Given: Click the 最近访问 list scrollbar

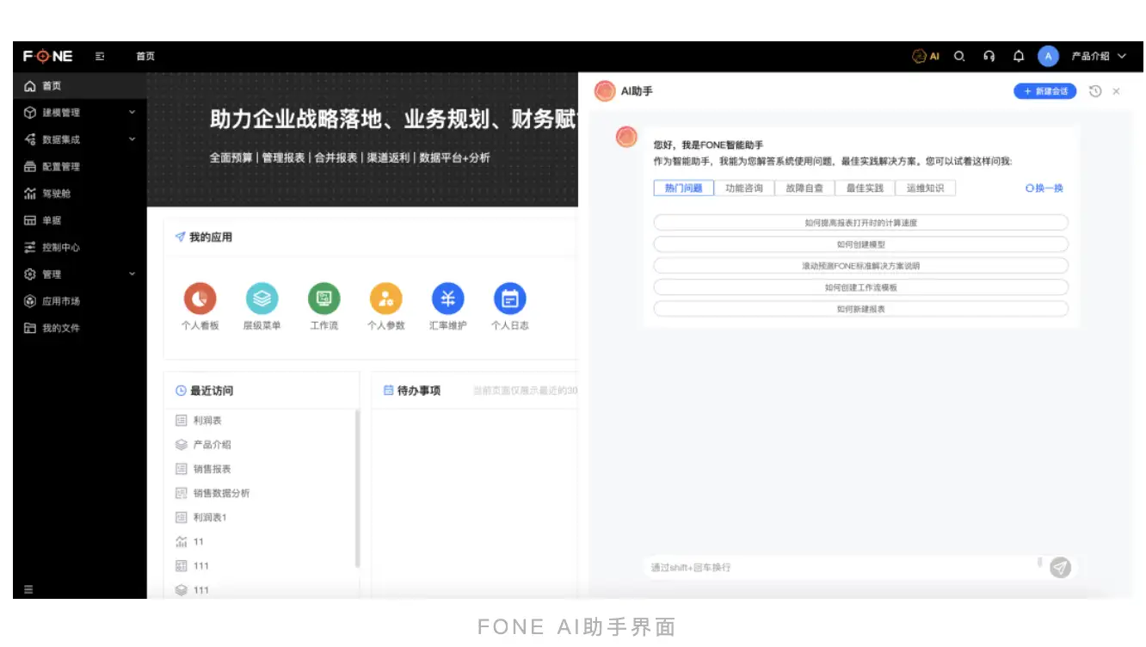Looking at the screenshot, I should click(357, 489).
